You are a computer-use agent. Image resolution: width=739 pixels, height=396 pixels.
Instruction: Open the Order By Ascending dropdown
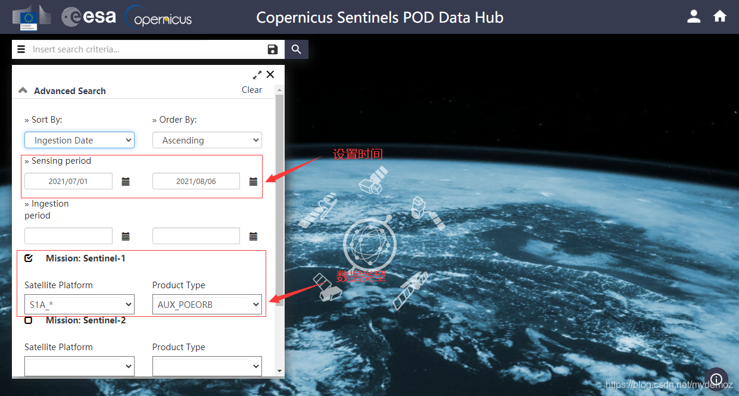tap(207, 140)
